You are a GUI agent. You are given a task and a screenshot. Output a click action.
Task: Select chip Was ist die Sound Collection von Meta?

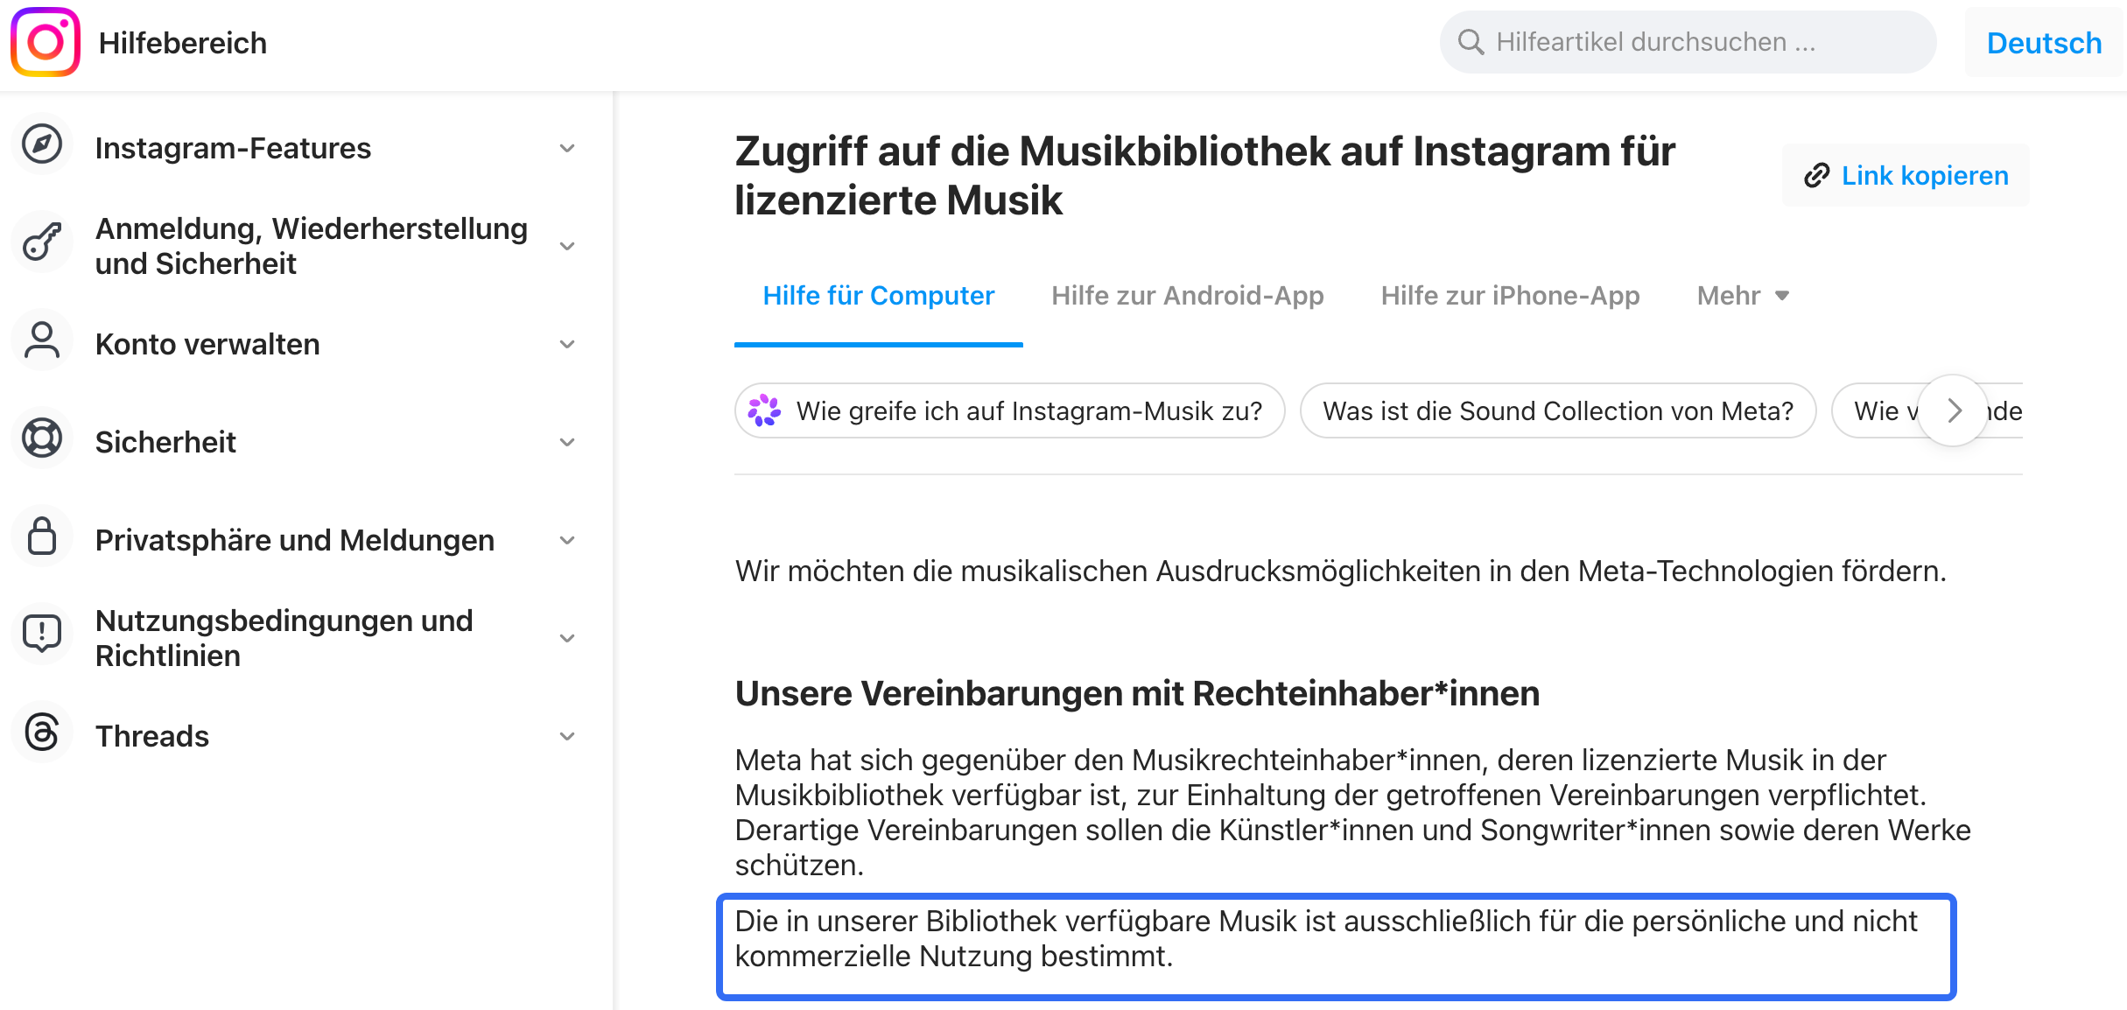coord(1558,410)
